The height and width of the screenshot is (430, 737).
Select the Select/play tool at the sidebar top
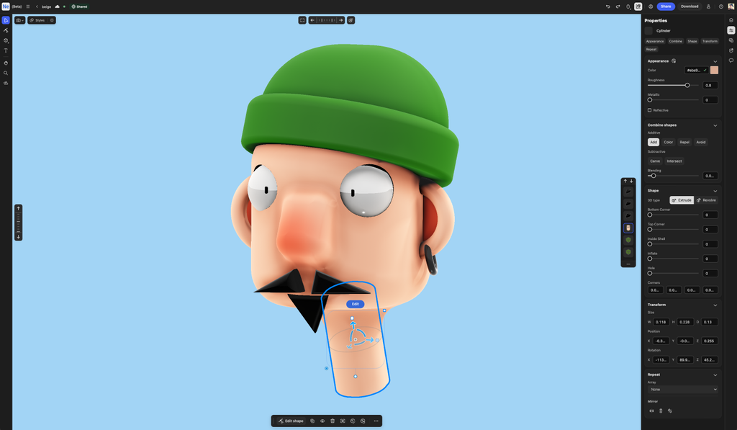[6, 19]
